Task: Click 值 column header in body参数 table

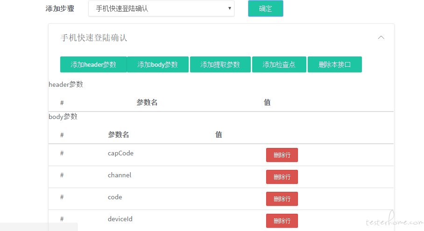Action: pyautogui.click(x=219, y=135)
